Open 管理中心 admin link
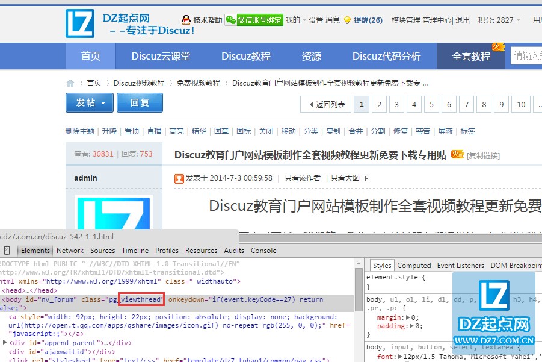 point(437,20)
